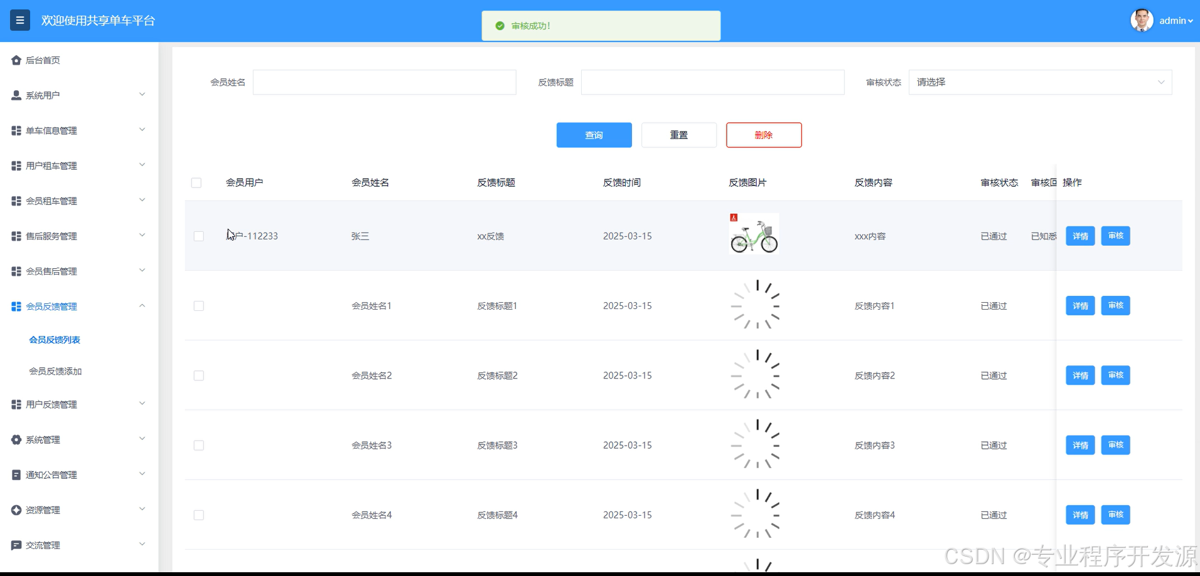This screenshot has width=1200, height=576.
Task: Check the row checkbox for 会员姓名4
Action: pyautogui.click(x=199, y=515)
